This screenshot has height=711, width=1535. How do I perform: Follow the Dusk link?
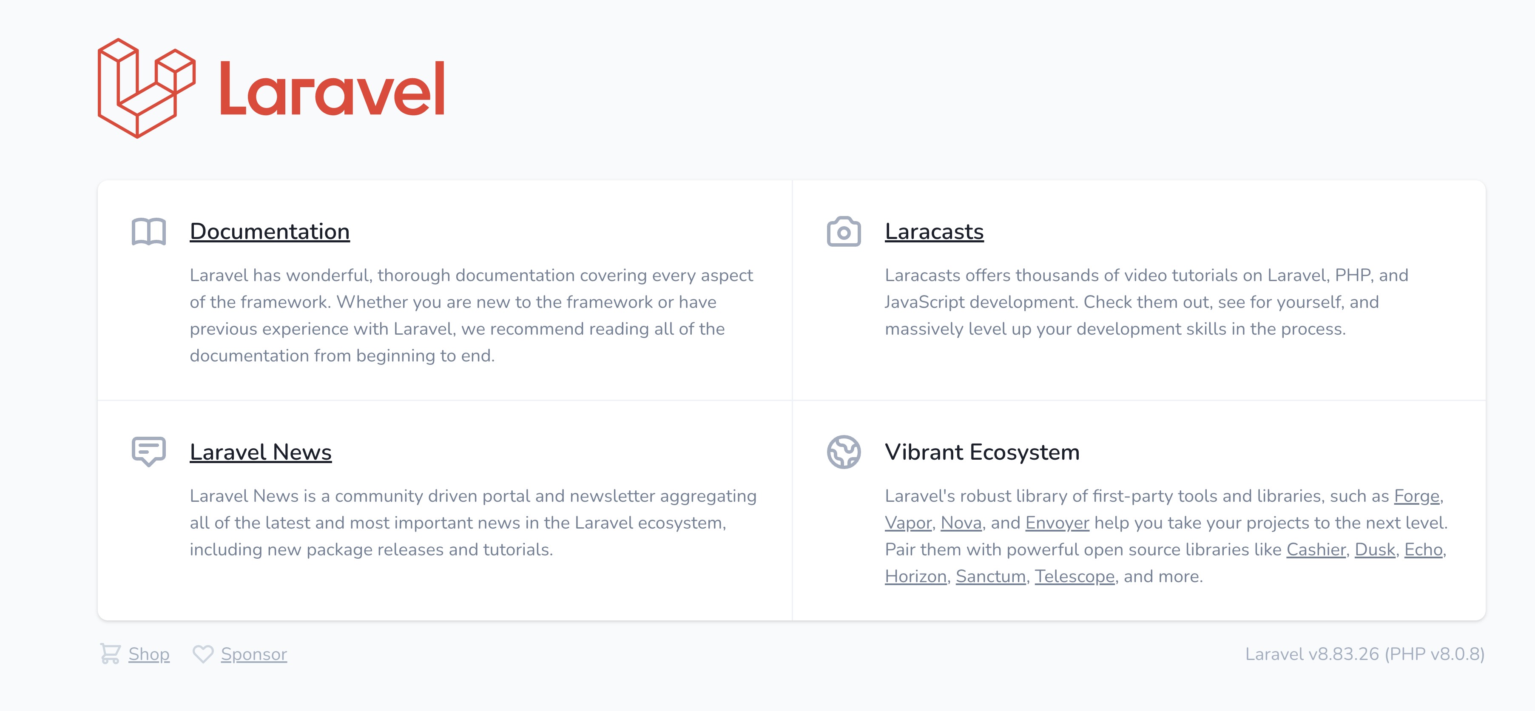pos(1375,549)
